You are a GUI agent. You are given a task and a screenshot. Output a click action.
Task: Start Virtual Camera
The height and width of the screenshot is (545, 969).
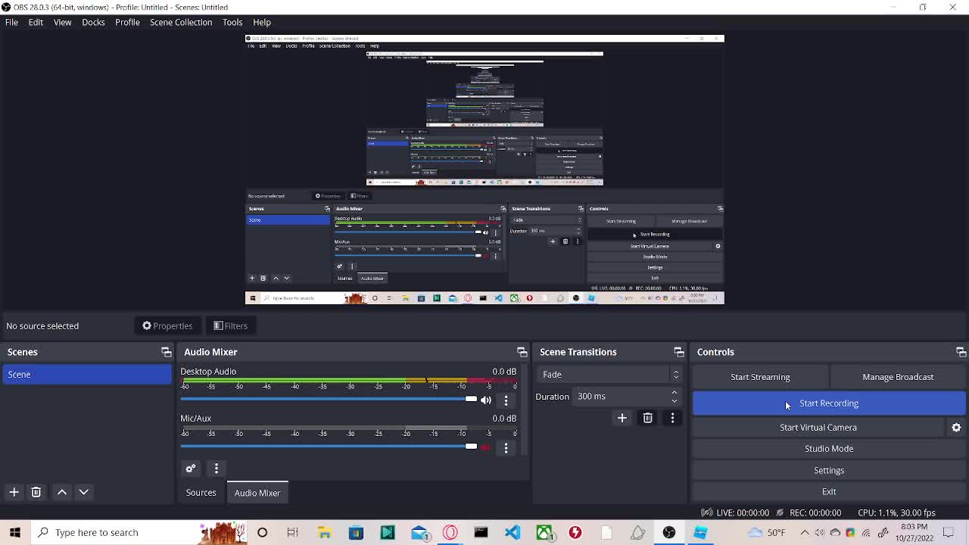coord(818,428)
